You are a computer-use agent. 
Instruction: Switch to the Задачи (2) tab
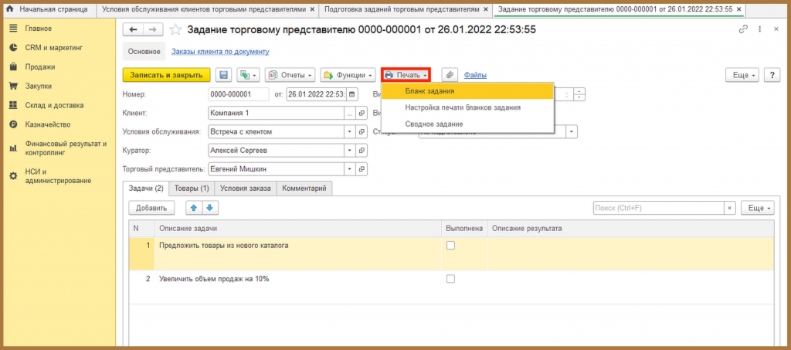[146, 188]
